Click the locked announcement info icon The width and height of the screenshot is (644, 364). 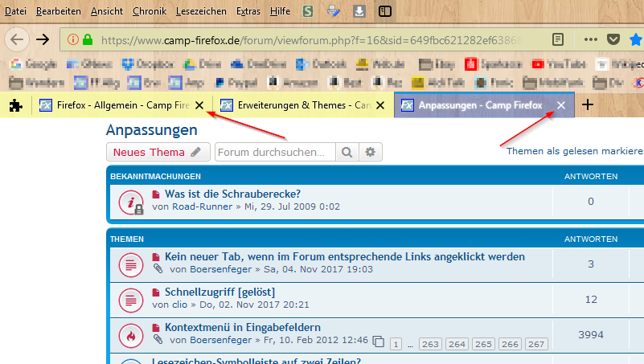click(131, 202)
